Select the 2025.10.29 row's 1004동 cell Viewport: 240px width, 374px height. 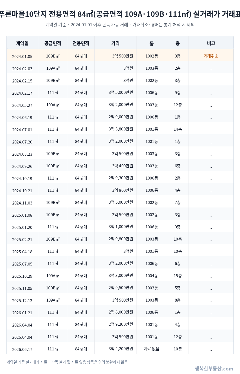coord(152,276)
